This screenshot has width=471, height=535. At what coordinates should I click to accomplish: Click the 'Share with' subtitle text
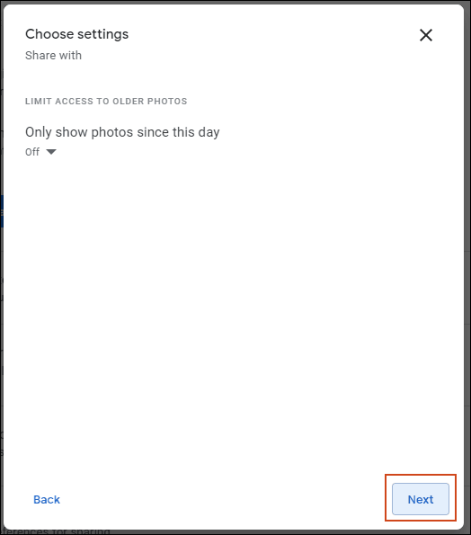coord(54,55)
